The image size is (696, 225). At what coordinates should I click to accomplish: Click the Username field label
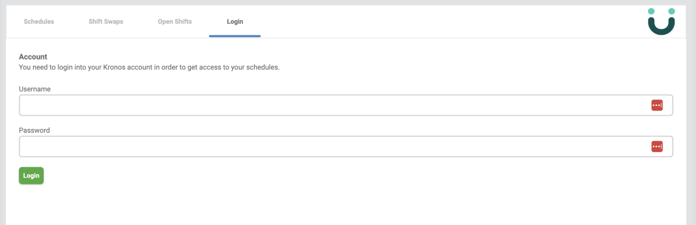(x=35, y=89)
